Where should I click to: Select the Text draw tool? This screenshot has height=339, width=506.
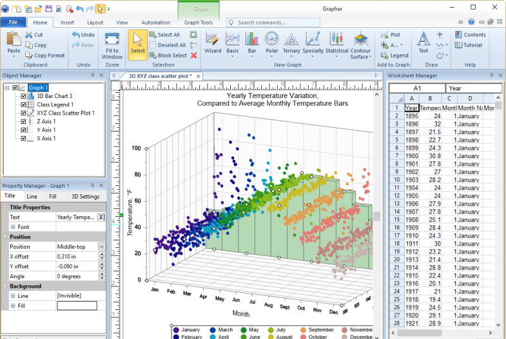coord(423,42)
